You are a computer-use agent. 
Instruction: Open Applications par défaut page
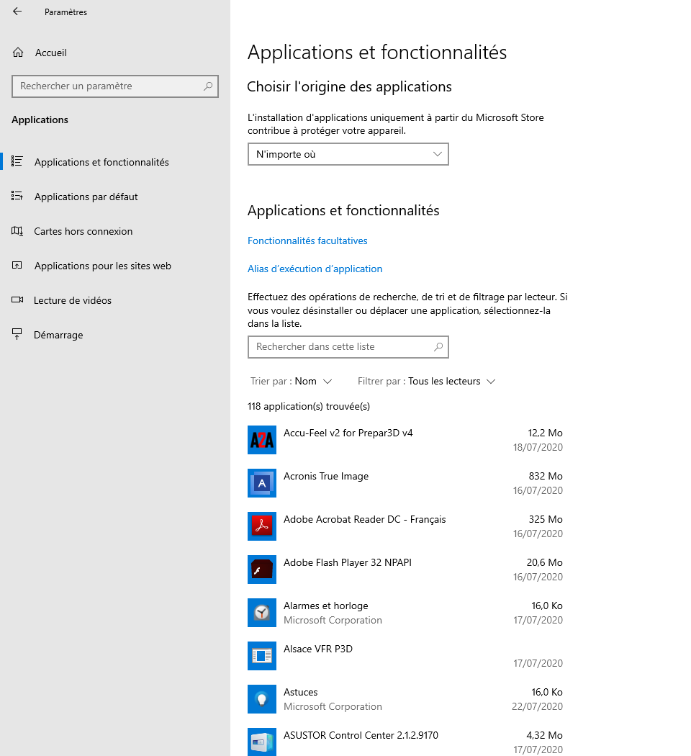[86, 197]
